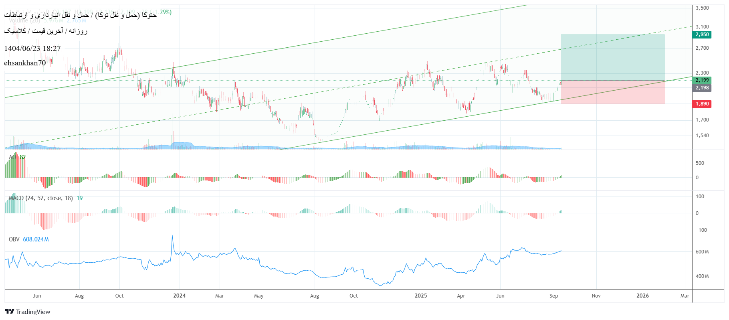The height and width of the screenshot is (320, 729).
Task: Open the MACD (24, 52, close, 18) legend
Action: tap(41, 198)
